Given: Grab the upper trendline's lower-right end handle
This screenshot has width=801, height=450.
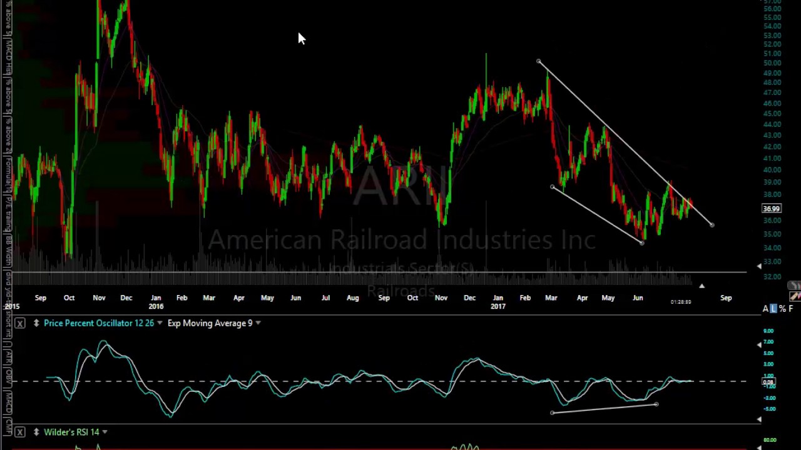Looking at the screenshot, I should (x=712, y=224).
